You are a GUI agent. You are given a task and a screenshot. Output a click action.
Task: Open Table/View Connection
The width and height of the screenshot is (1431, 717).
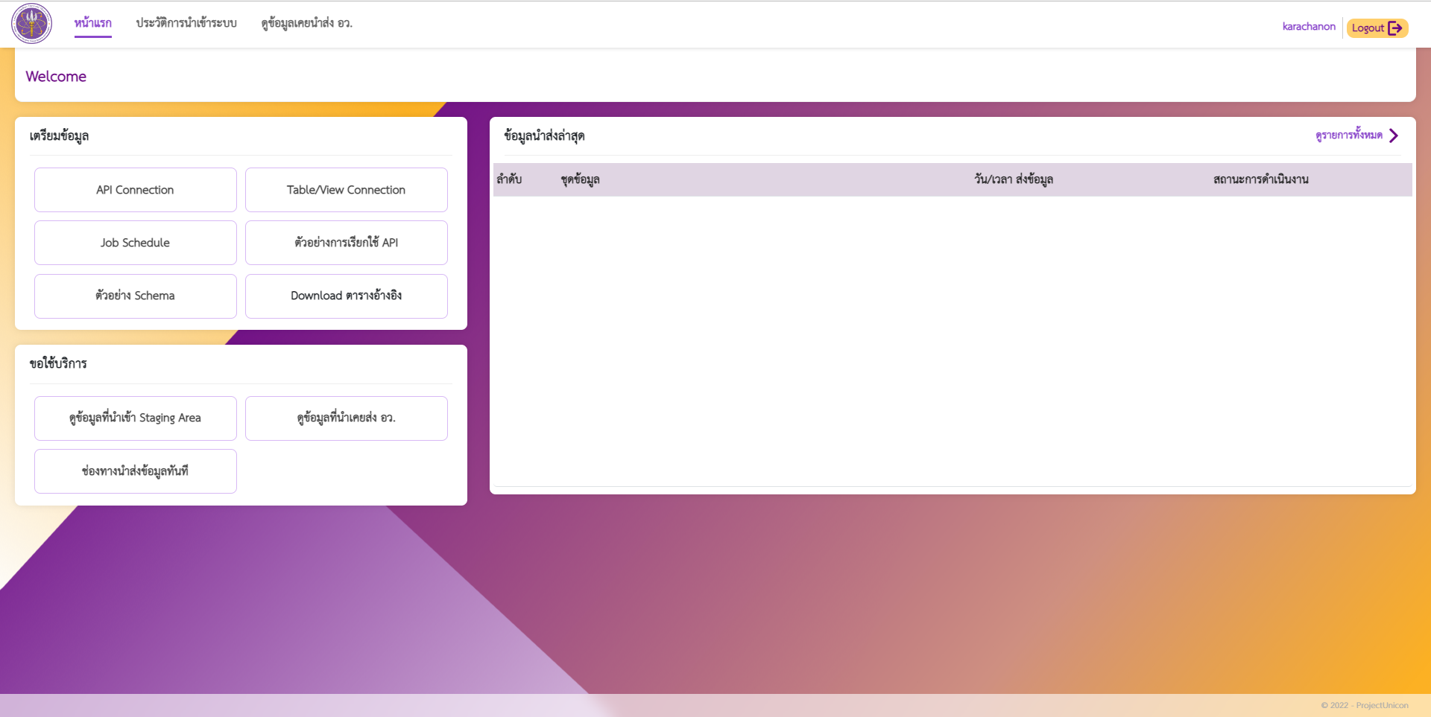346,190
